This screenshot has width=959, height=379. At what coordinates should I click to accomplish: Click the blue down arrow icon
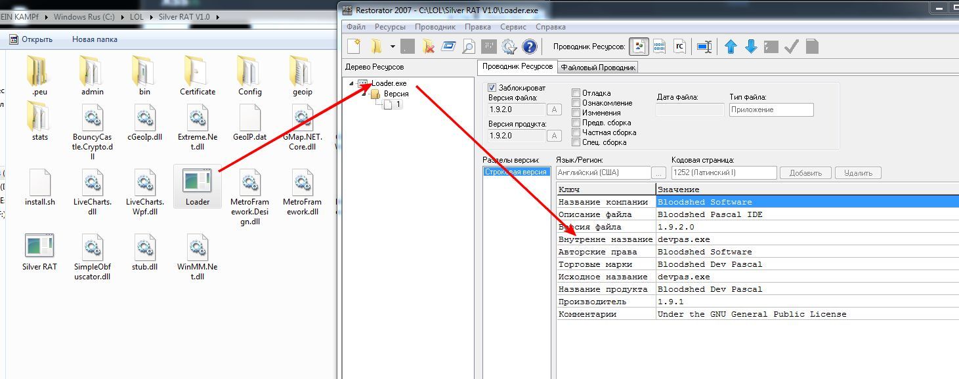pyautogui.click(x=751, y=47)
